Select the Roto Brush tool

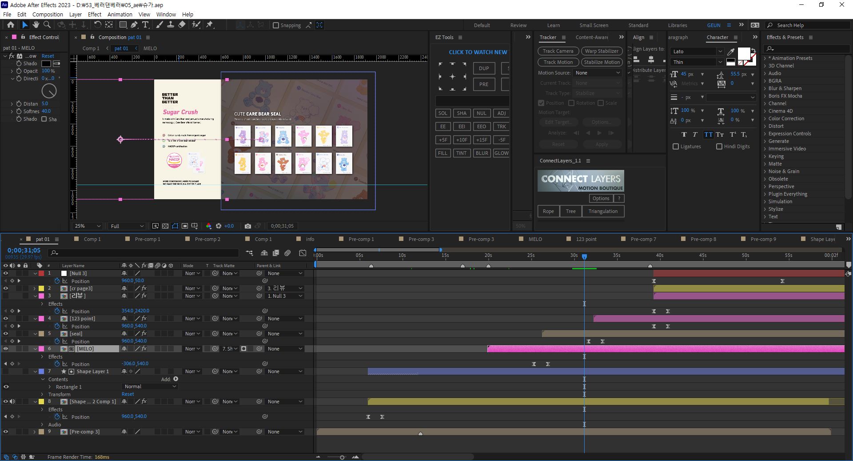click(x=196, y=25)
